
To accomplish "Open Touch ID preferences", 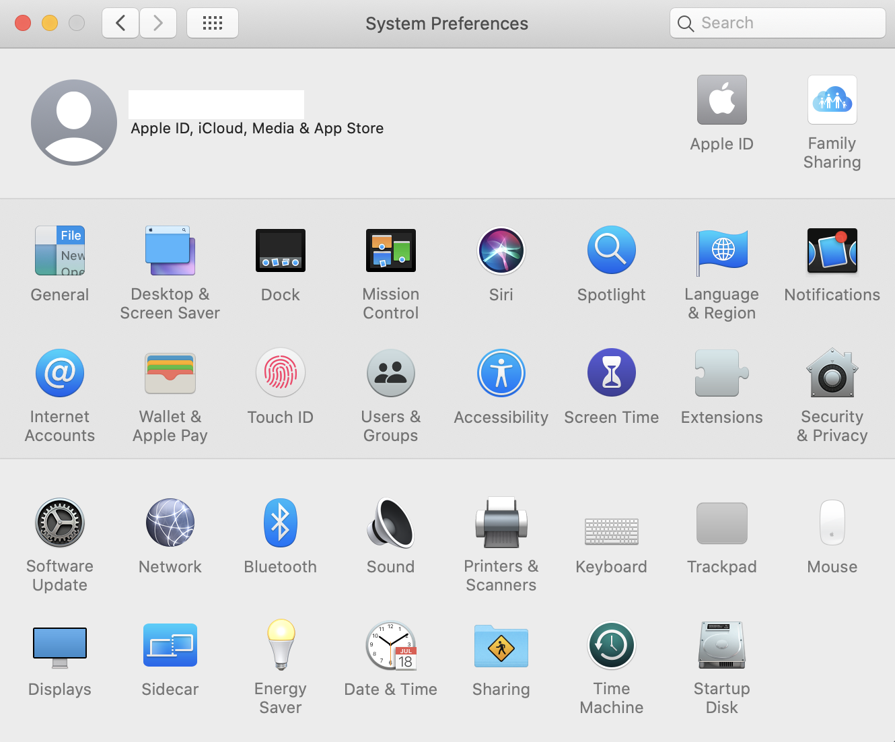I will coord(281,372).
